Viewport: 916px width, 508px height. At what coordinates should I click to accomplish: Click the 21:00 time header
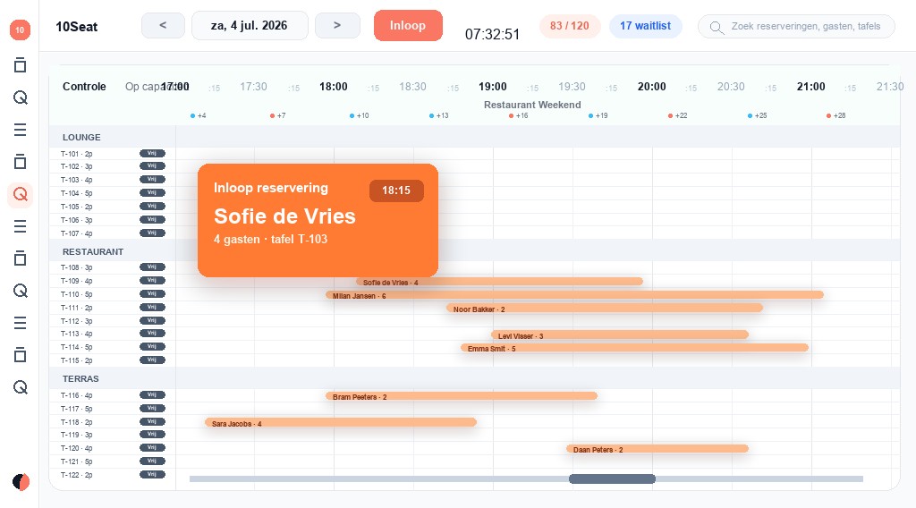click(x=810, y=87)
